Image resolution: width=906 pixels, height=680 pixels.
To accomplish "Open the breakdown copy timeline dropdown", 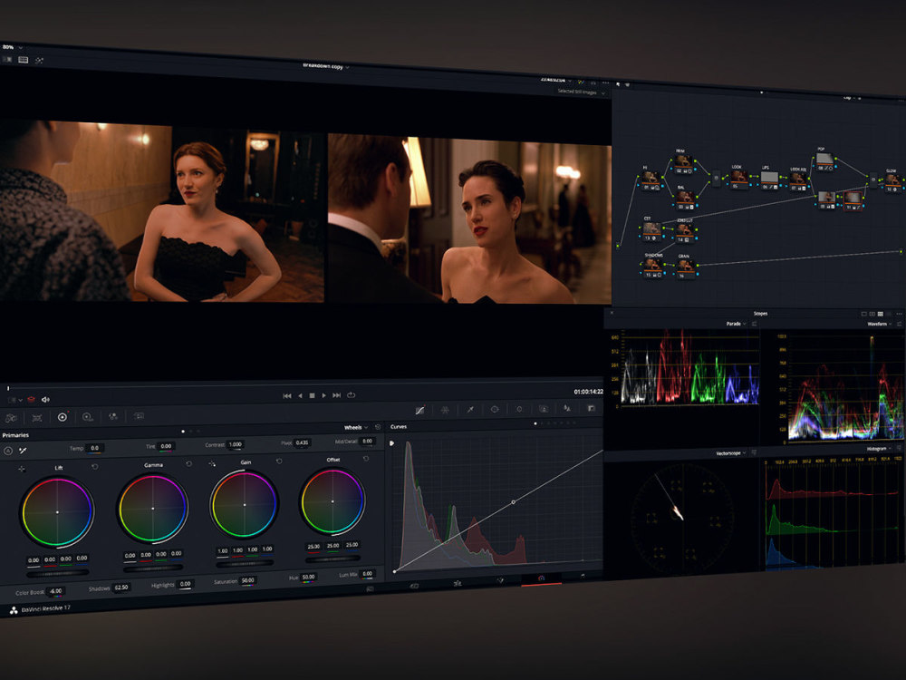I will coord(326,66).
